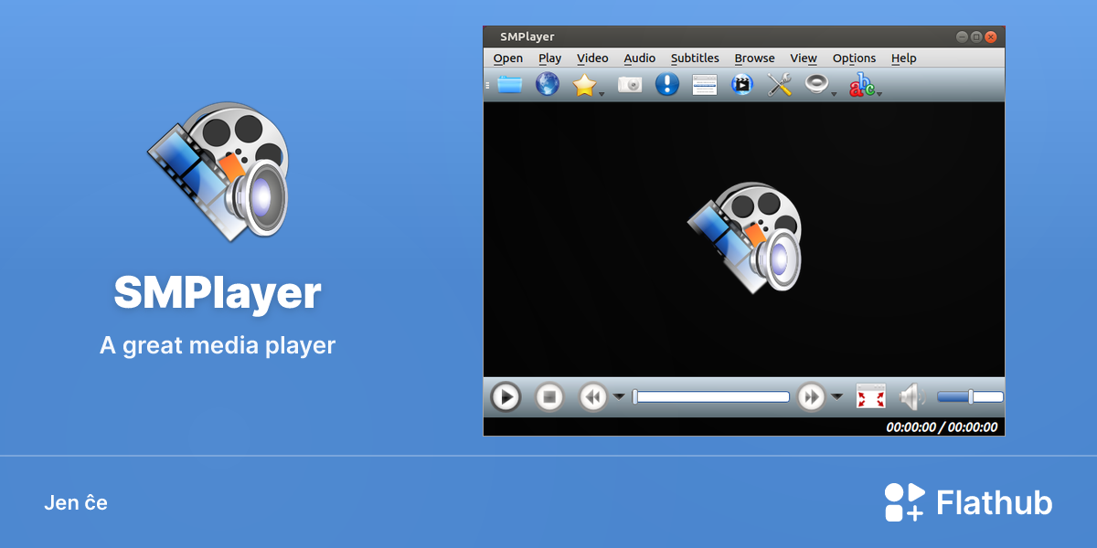Open the Open menu

point(508,58)
